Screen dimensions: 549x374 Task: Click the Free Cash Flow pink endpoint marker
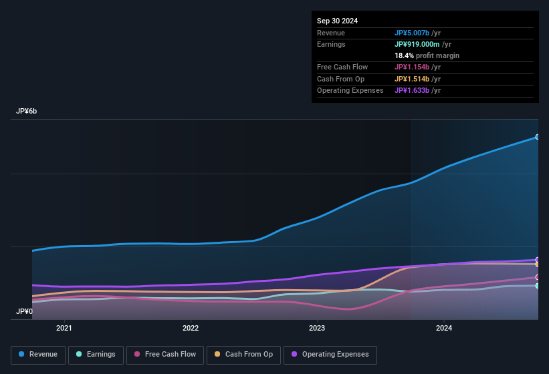pyautogui.click(x=538, y=277)
